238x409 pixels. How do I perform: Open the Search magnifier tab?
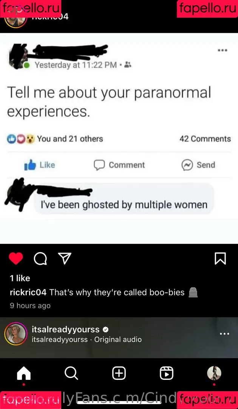pyautogui.click(x=71, y=373)
